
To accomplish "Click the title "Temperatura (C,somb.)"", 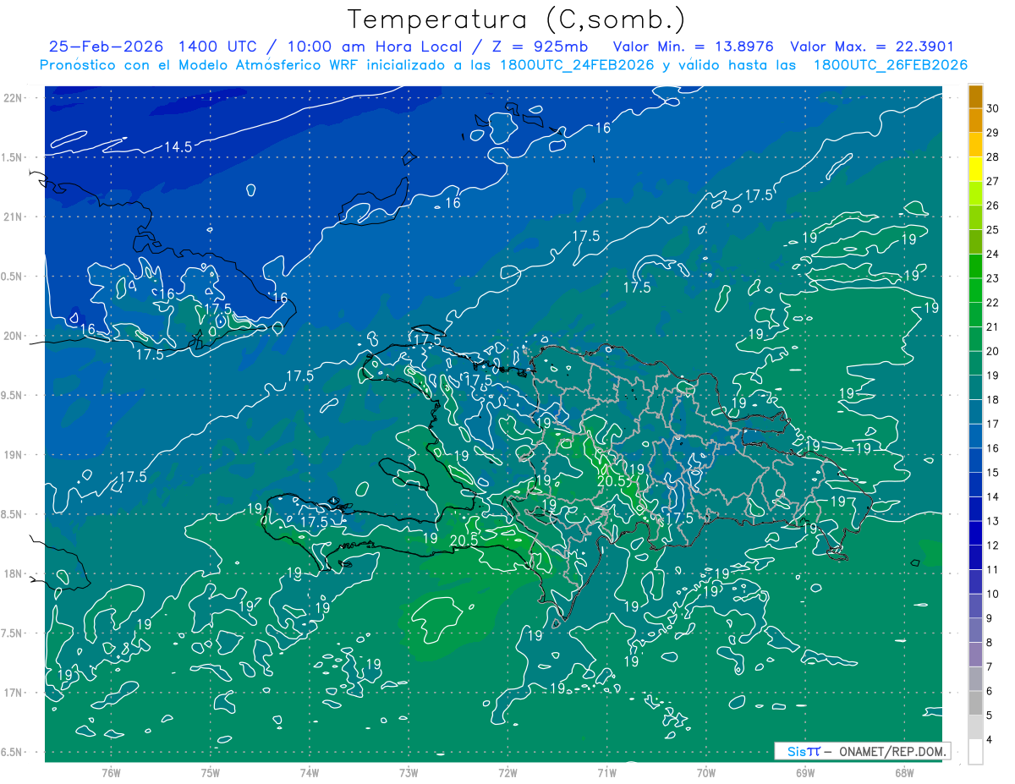I will (x=517, y=19).
